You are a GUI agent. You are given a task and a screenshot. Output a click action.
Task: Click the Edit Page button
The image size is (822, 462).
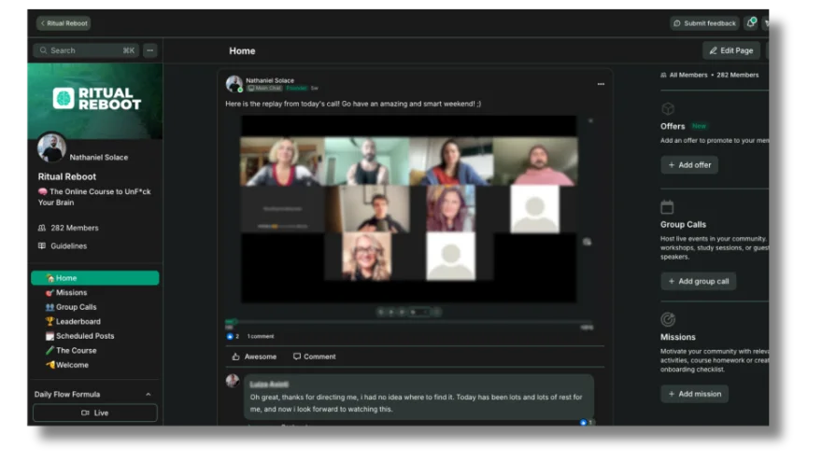click(x=730, y=50)
